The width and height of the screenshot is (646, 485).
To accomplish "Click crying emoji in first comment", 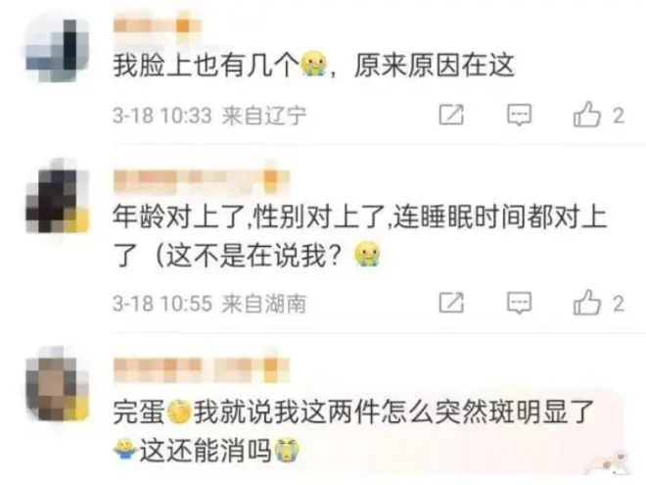I will [313, 64].
